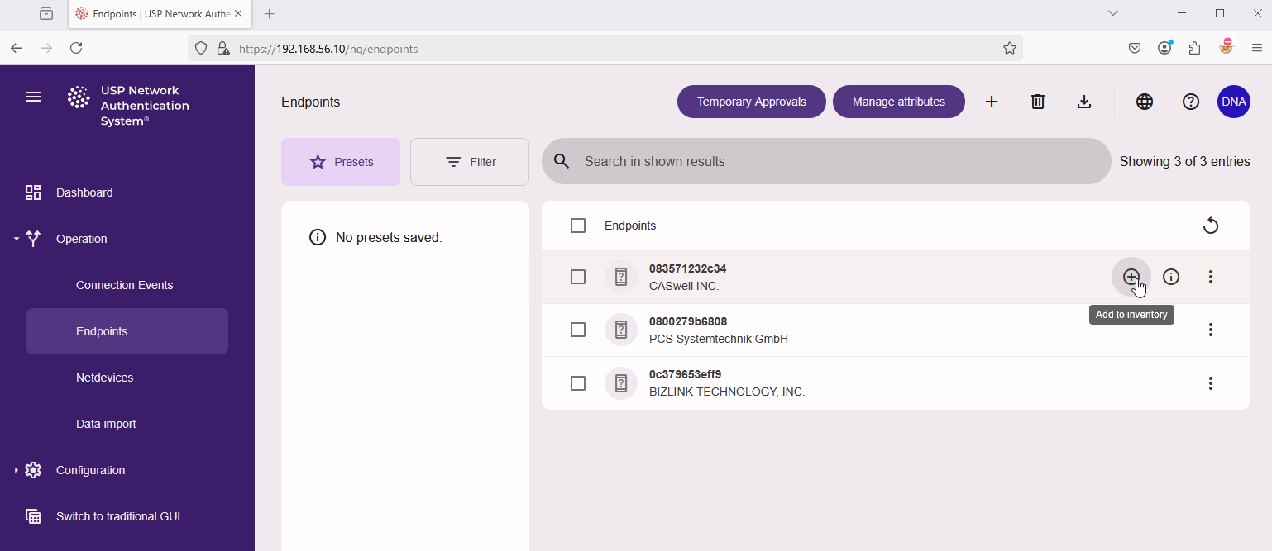This screenshot has width=1272, height=551.
Task: Navigate to the Dashboard
Action: coord(84,192)
